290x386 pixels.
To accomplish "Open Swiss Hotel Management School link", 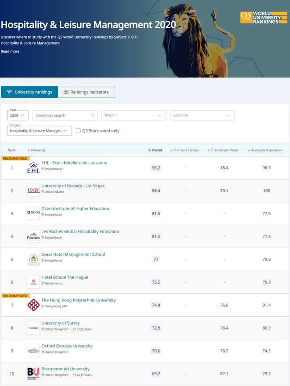I will 73,255.
